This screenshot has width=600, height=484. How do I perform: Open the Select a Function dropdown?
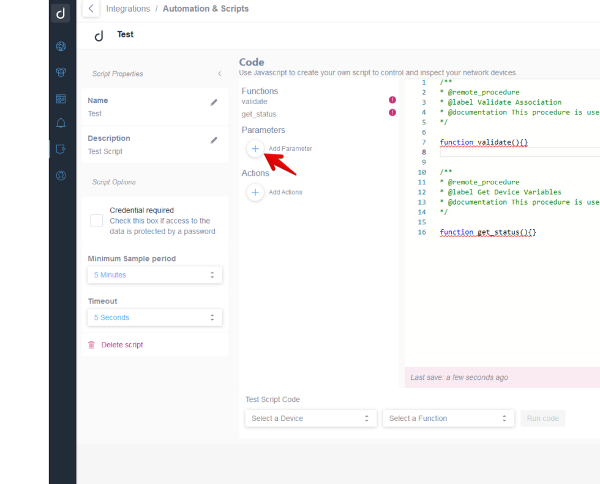click(x=448, y=418)
